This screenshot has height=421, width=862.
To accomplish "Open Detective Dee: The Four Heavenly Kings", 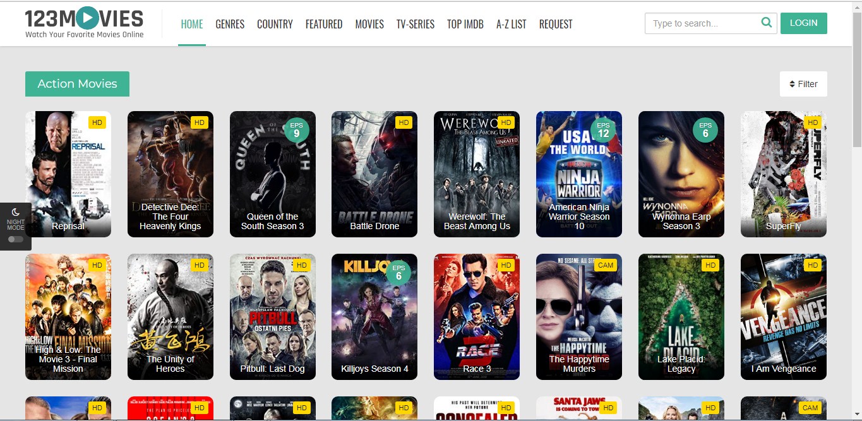I will tap(171, 174).
